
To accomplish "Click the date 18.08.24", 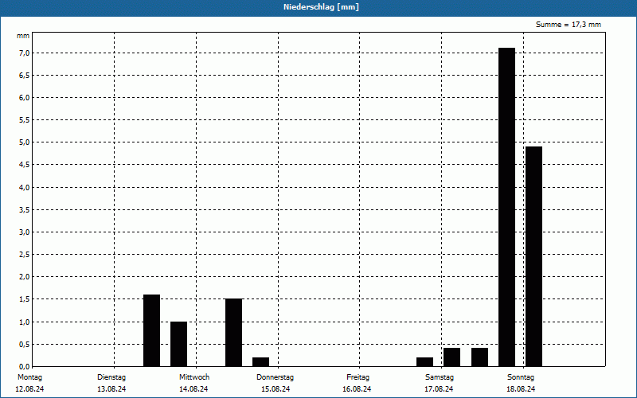I will [521, 389].
